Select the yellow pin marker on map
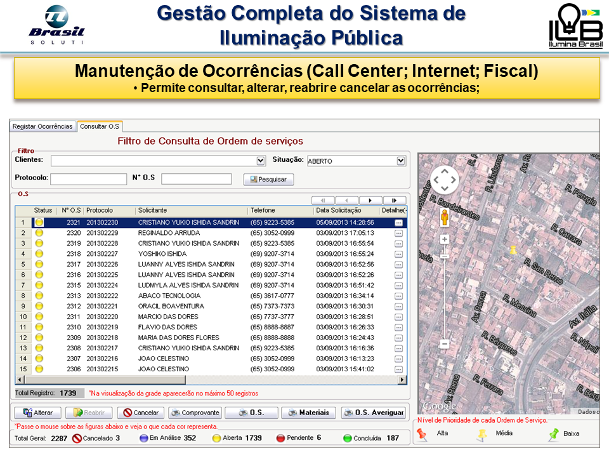This screenshot has height=457, width=609. click(513, 251)
